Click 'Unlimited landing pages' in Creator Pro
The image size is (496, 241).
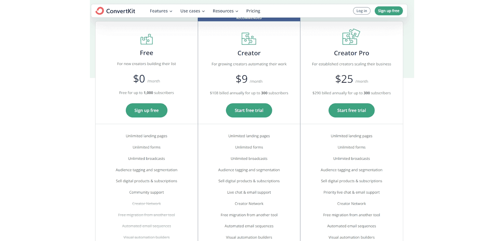click(352, 136)
